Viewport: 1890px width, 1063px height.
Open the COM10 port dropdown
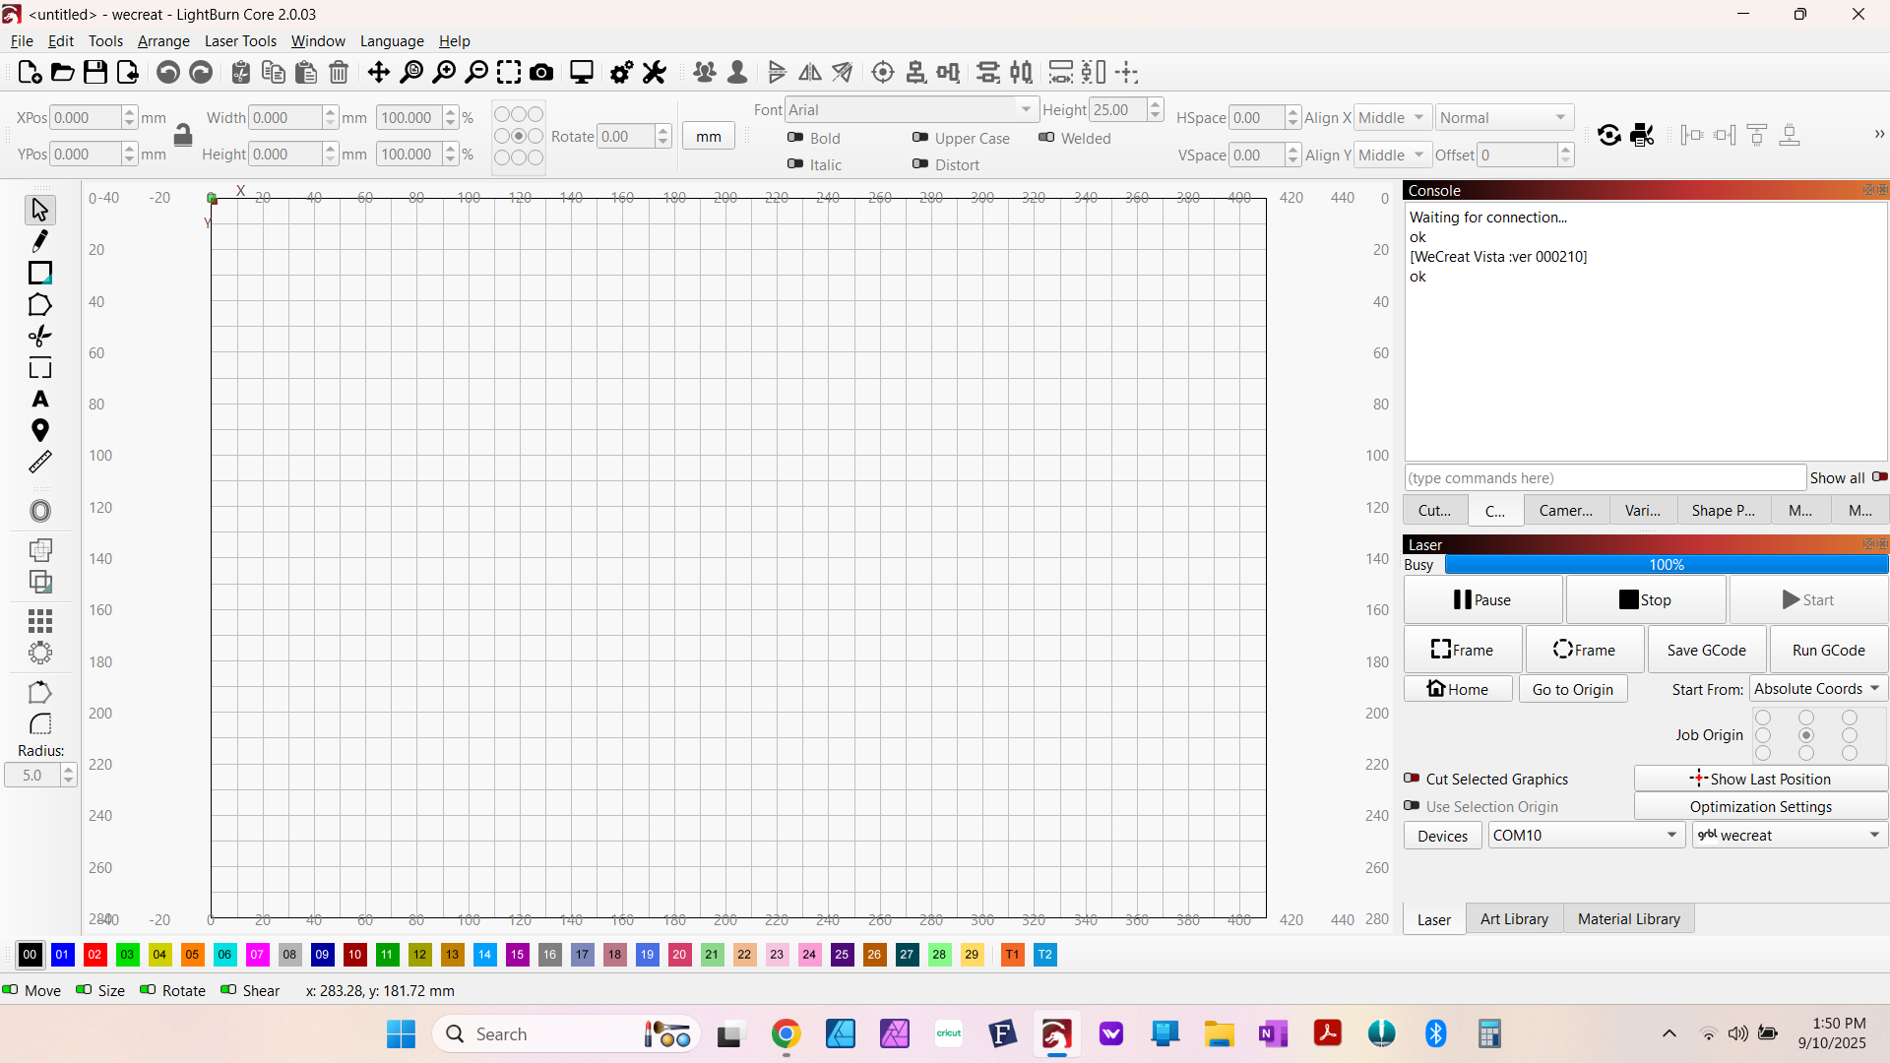(1585, 836)
